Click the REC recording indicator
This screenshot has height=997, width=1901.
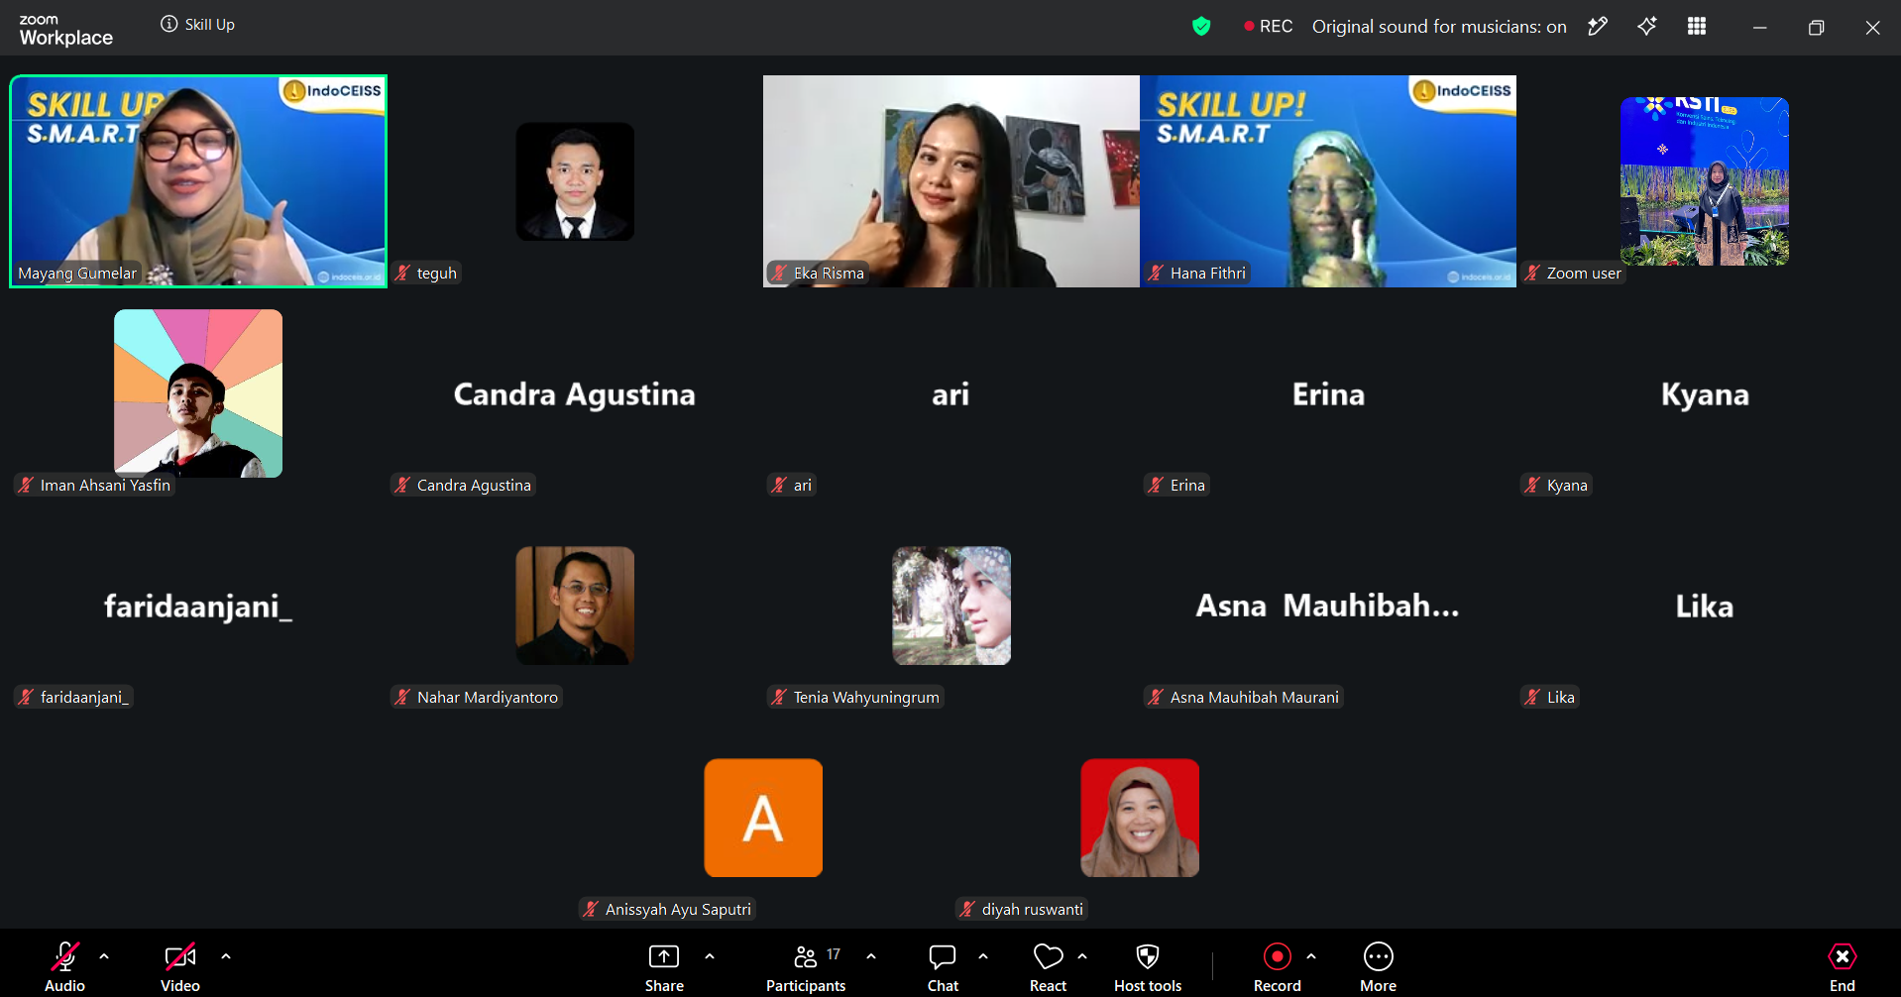tap(1268, 27)
